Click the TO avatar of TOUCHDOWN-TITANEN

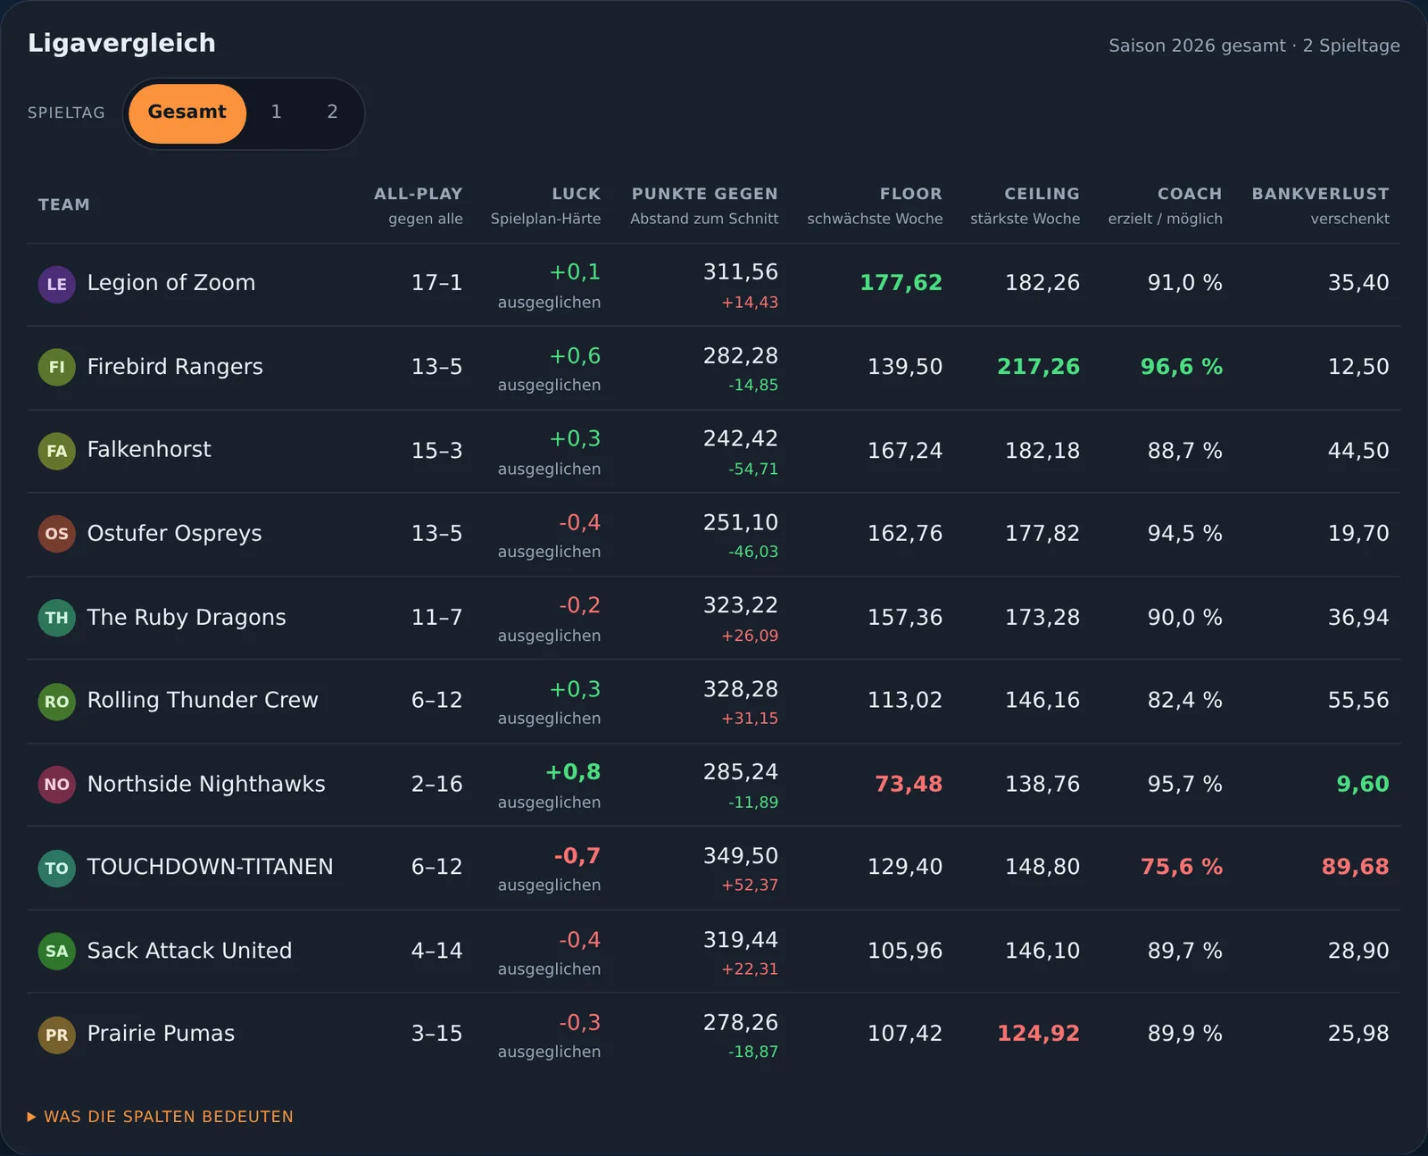[x=56, y=868]
